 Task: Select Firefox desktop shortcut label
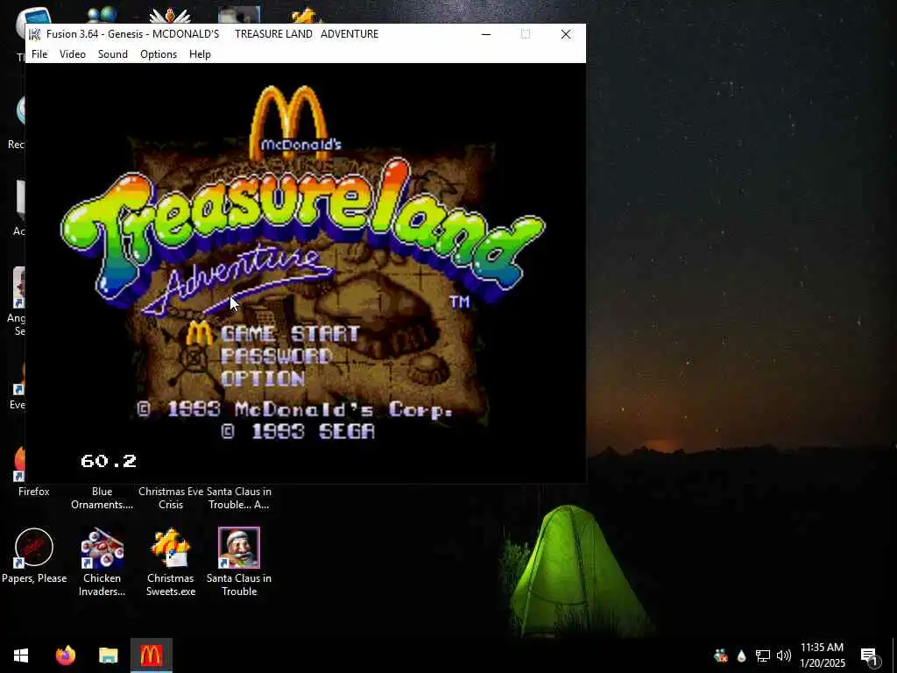(x=34, y=492)
